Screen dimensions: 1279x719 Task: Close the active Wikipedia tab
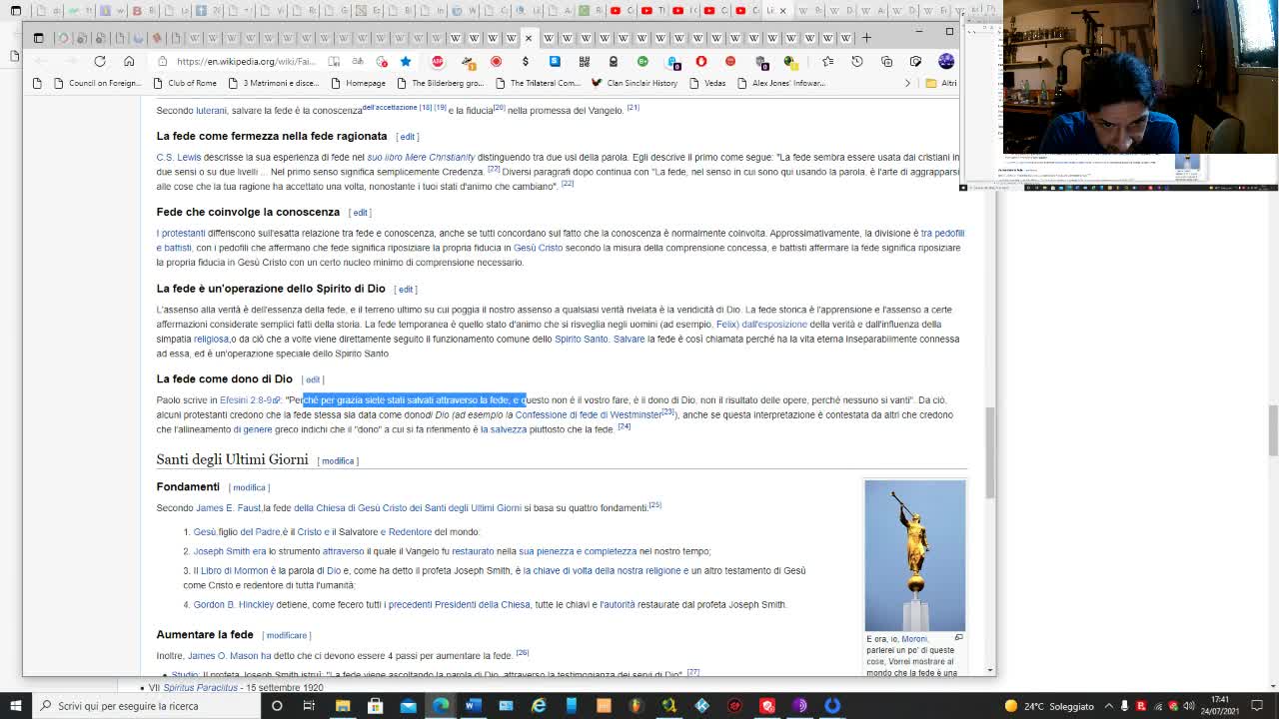(x=529, y=38)
